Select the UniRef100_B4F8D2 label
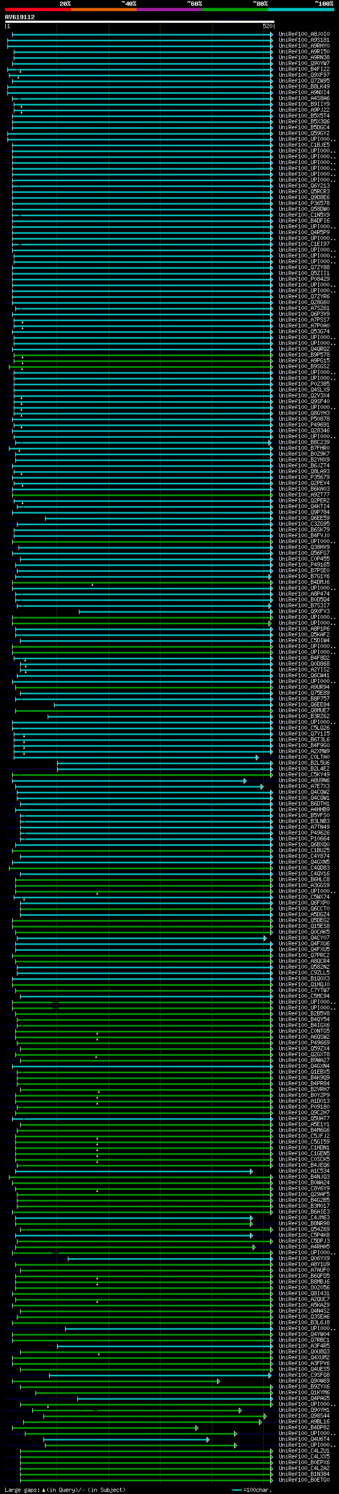Screen dimensions: 339x1494 pos(304,658)
